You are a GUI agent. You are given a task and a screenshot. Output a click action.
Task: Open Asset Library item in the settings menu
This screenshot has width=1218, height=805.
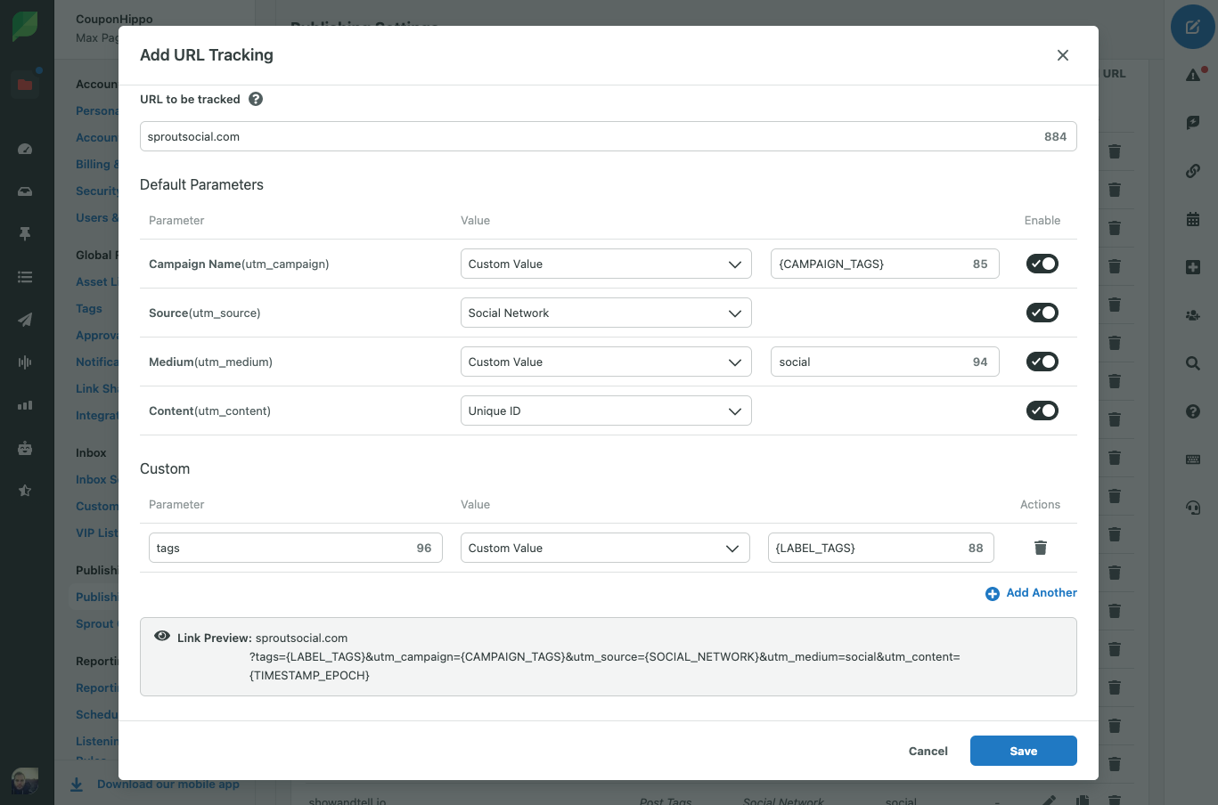pos(97,281)
